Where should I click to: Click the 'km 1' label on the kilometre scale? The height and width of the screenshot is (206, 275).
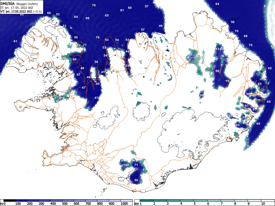tap(138, 204)
